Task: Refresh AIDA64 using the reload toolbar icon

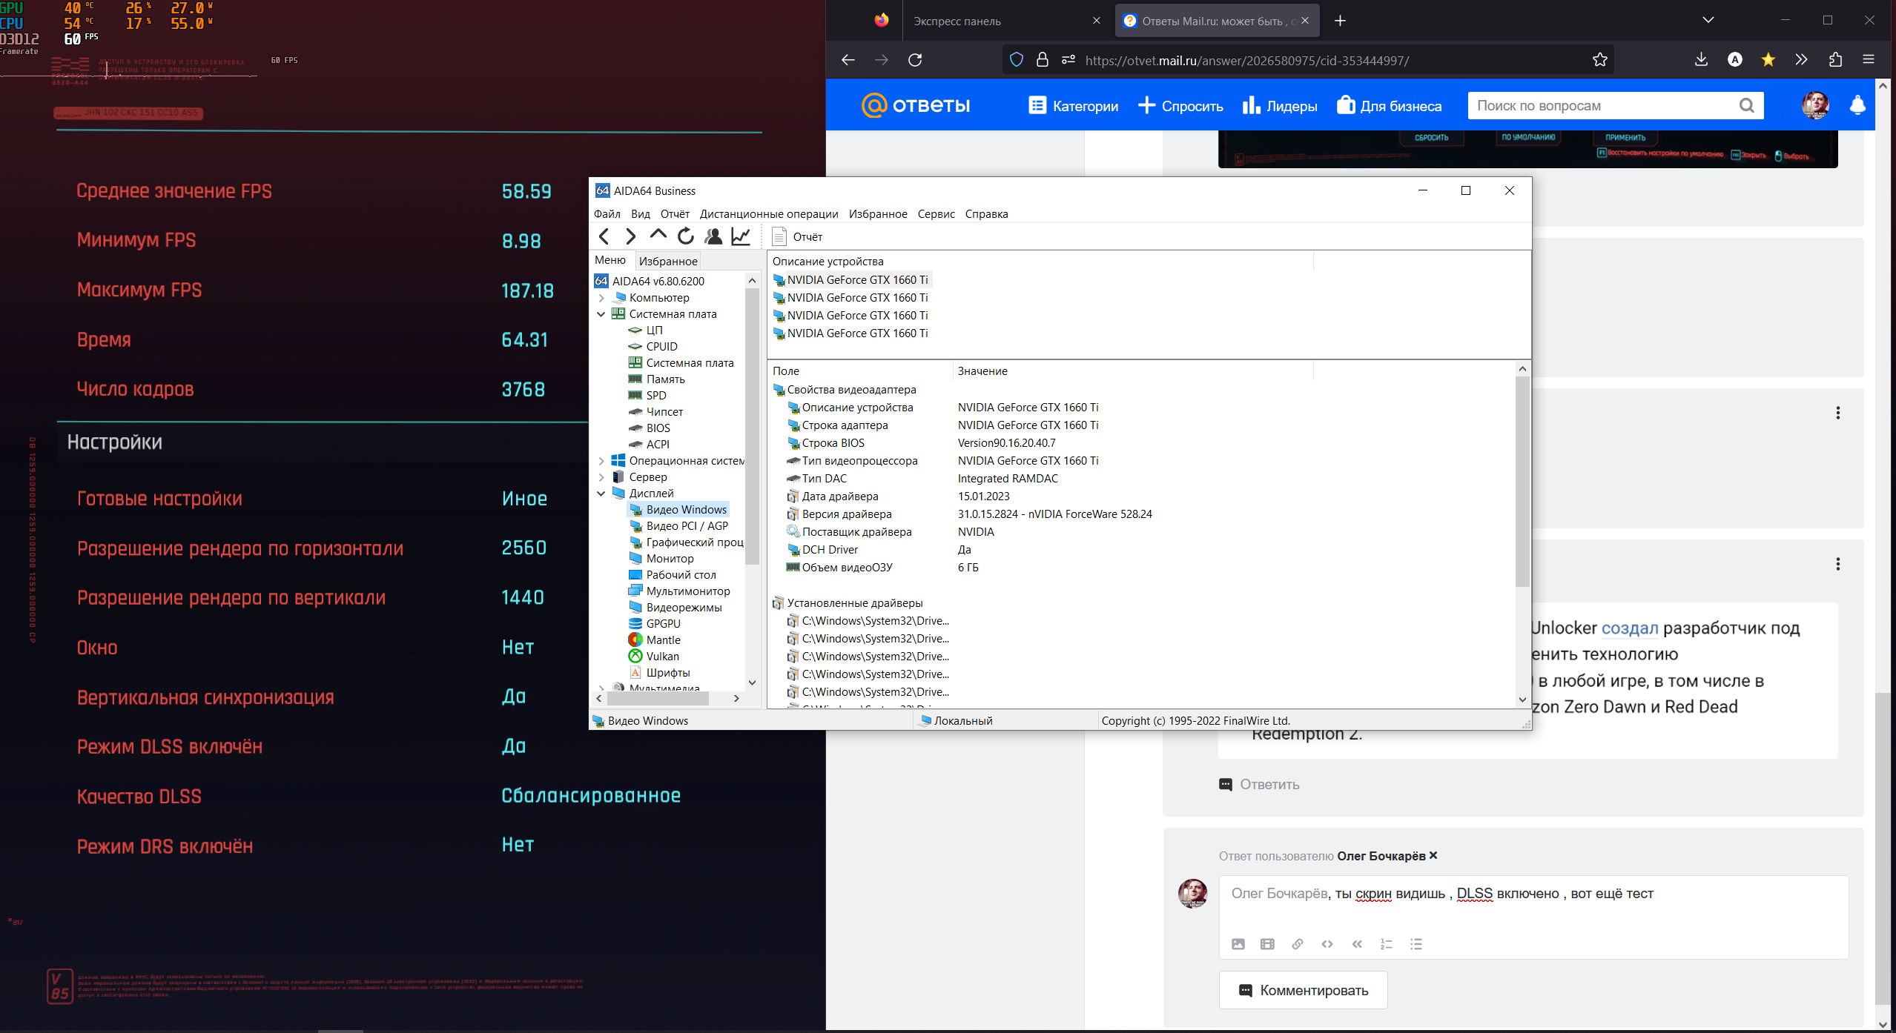Action: coord(684,236)
